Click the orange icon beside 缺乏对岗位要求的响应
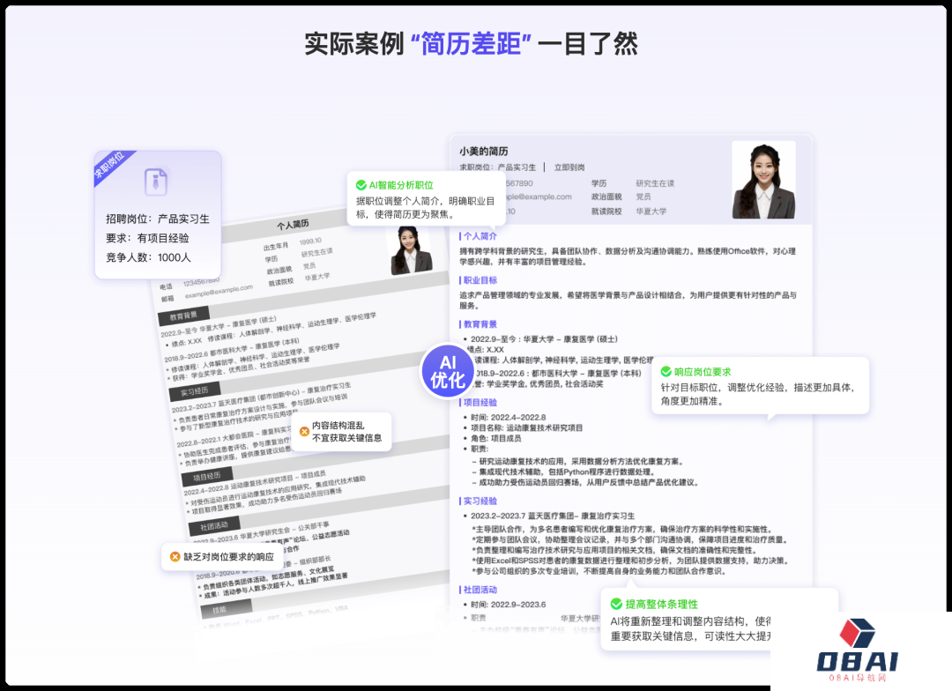This screenshot has width=952, height=691. [x=175, y=556]
